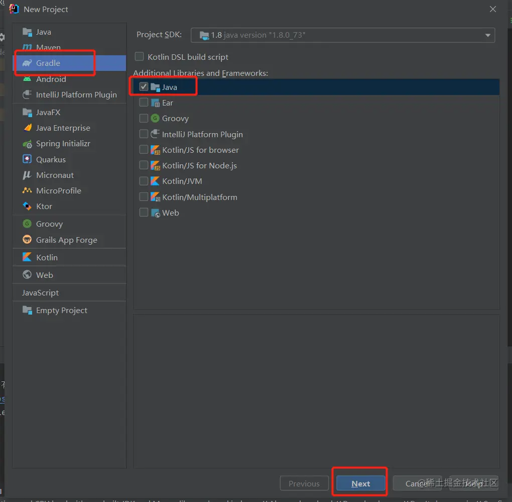
Task: Click the Kotlin/Multiplatform label text
Action: (x=200, y=197)
